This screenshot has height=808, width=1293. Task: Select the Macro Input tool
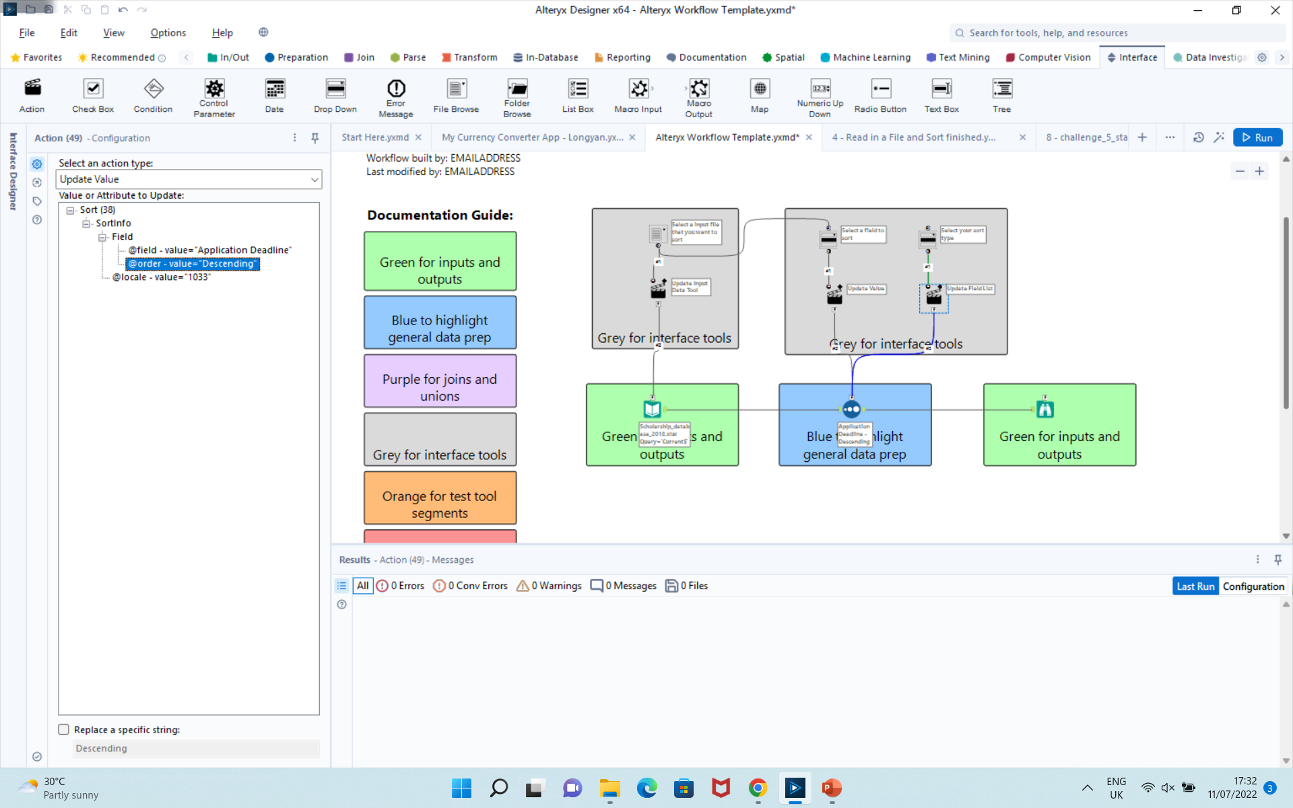638,96
